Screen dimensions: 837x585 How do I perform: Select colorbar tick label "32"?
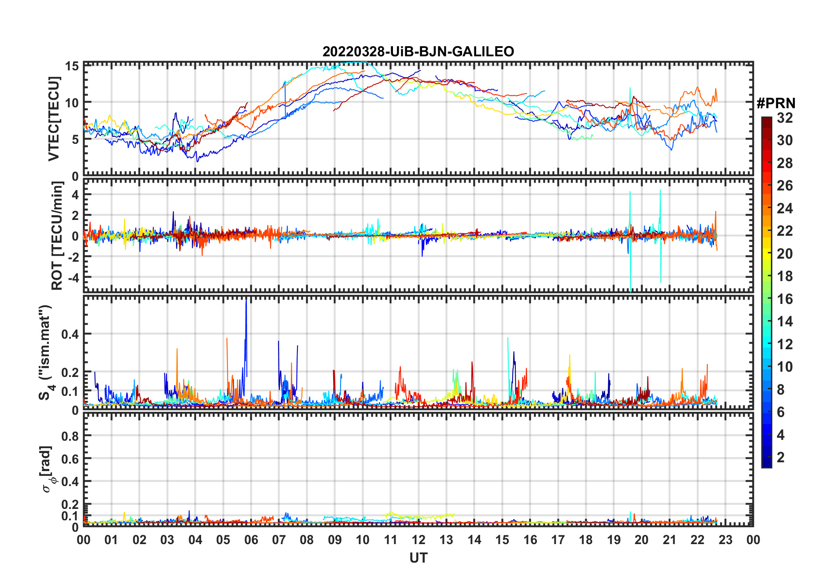click(x=785, y=118)
